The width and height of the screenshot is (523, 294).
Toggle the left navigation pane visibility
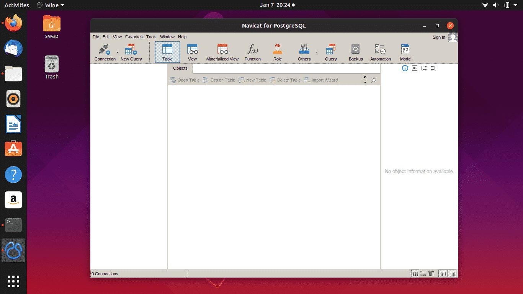point(443,274)
